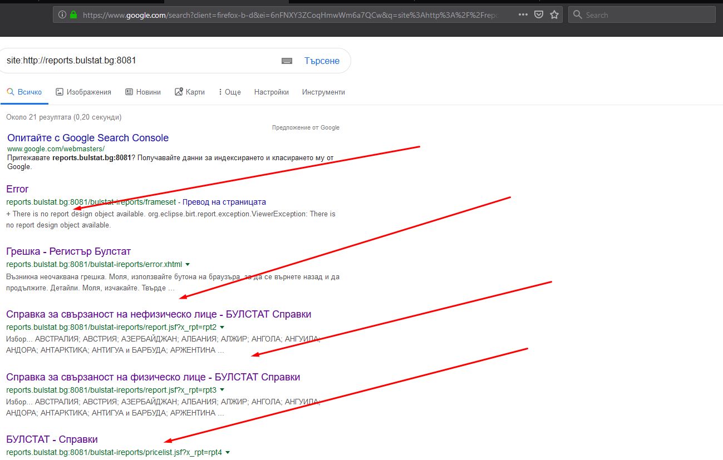Image resolution: width=723 pixels, height=460 pixels.
Task: Click the green padlock security icon
Action: pos(73,15)
